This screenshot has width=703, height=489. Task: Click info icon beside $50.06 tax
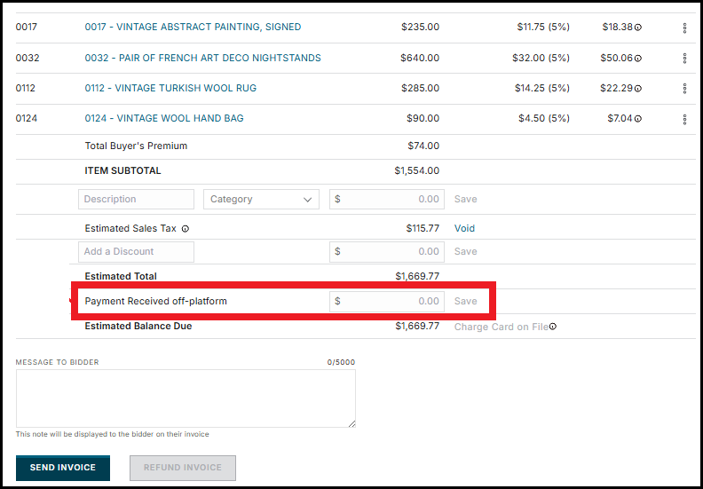coord(638,59)
